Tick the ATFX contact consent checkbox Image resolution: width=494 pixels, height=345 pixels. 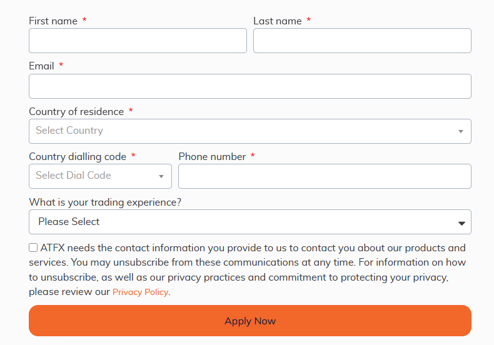(33, 247)
